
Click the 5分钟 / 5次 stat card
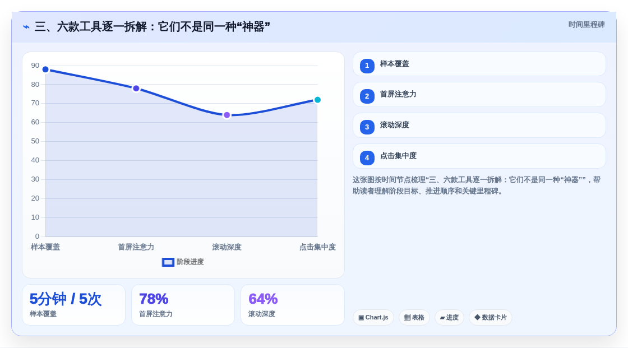tap(73, 305)
